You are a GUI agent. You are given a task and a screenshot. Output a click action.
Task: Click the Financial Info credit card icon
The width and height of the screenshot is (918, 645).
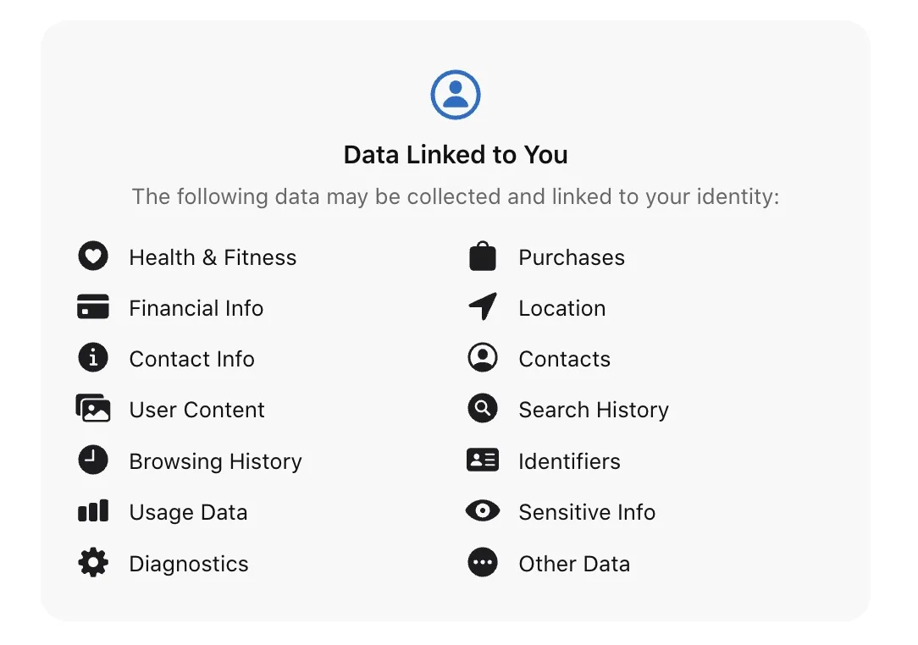point(93,307)
